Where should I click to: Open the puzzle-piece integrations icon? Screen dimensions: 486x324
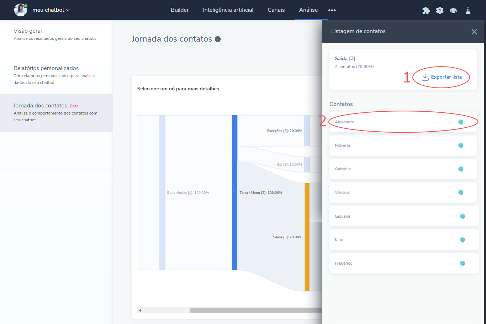pyautogui.click(x=426, y=10)
